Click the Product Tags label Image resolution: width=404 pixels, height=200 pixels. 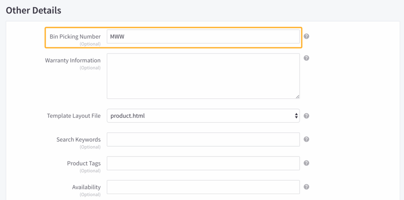tap(84, 163)
